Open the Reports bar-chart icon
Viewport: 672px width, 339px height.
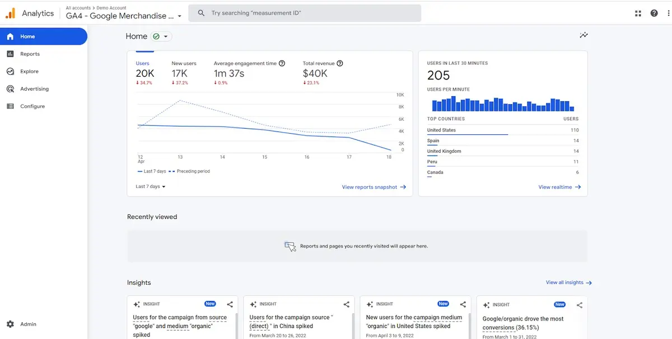pyautogui.click(x=10, y=54)
